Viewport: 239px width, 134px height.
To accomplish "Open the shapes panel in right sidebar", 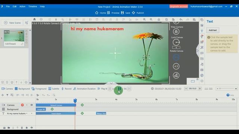I will (x=202, y=20).
